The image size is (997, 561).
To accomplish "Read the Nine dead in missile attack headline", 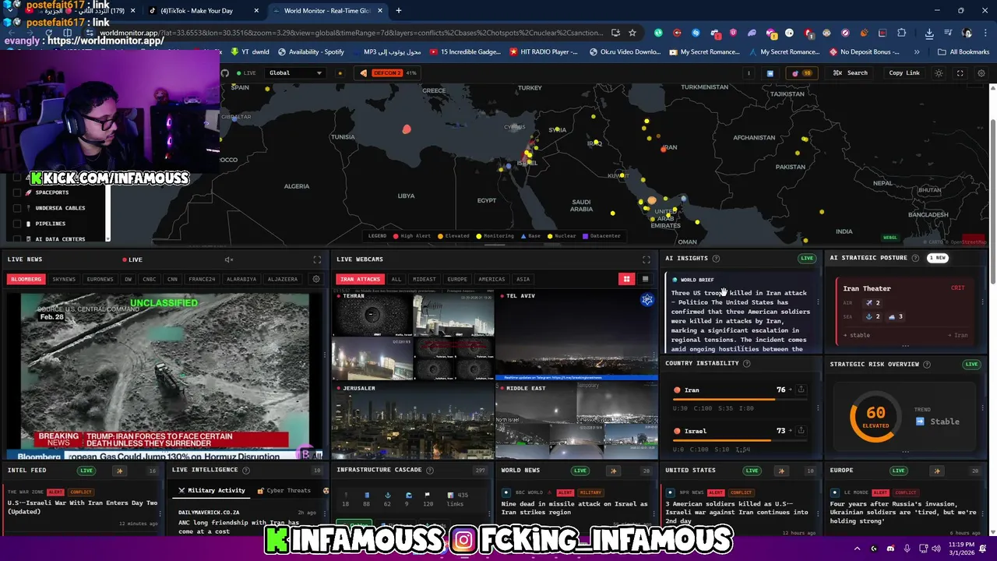I will coord(574,508).
